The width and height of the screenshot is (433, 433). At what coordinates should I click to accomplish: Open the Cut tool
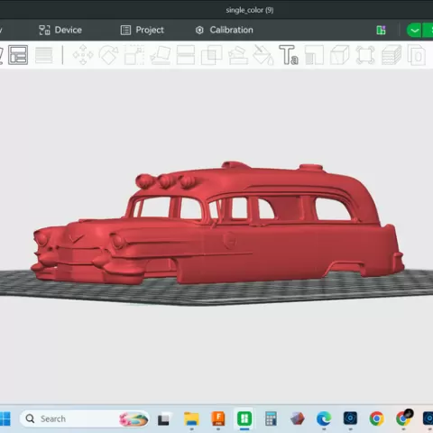click(186, 55)
